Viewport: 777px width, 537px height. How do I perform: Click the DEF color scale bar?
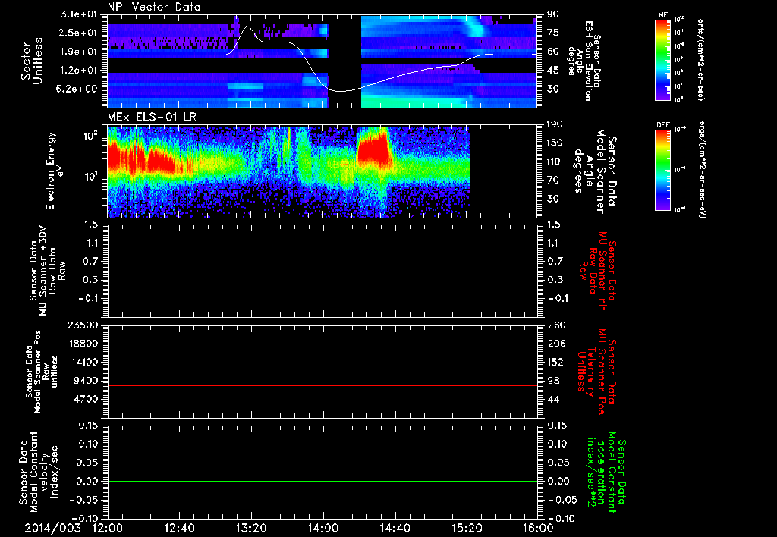coord(662,169)
